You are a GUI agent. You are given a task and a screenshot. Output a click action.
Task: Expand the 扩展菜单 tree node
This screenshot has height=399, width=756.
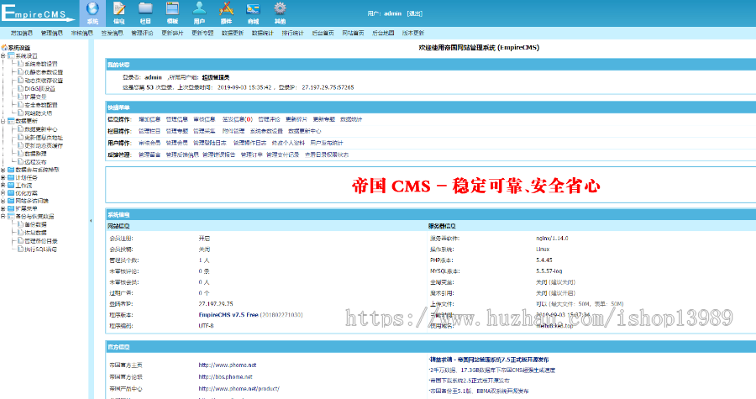click(x=3, y=208)
